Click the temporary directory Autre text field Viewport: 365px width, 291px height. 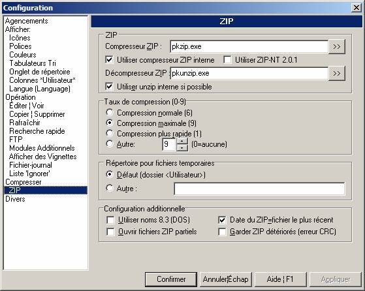pos(259,189)
